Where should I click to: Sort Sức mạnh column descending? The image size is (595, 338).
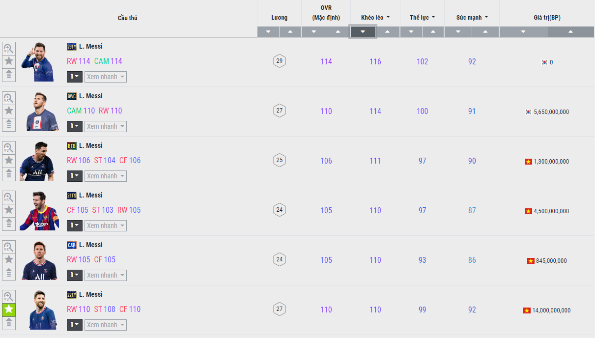click(x=458, y=32)
